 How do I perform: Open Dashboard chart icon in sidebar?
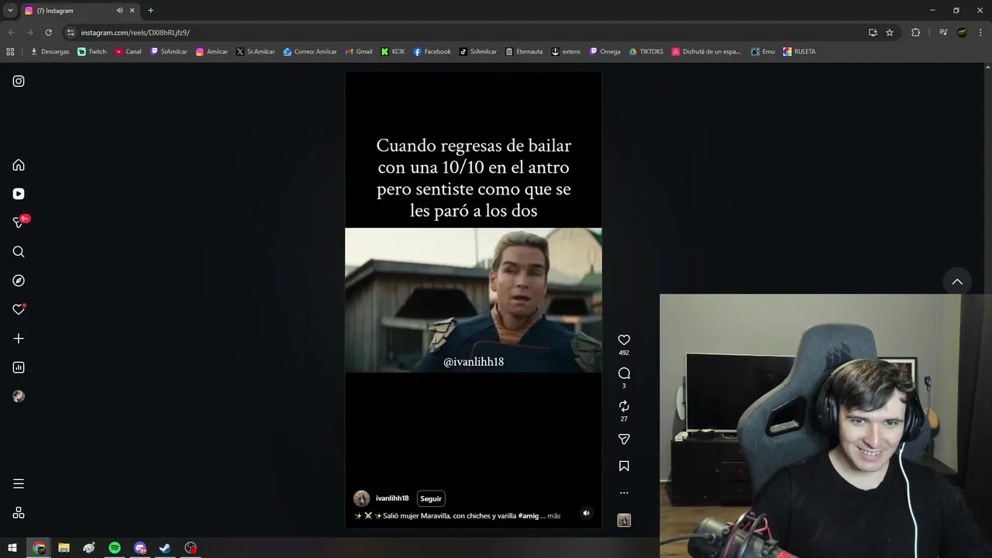point(19,367)
